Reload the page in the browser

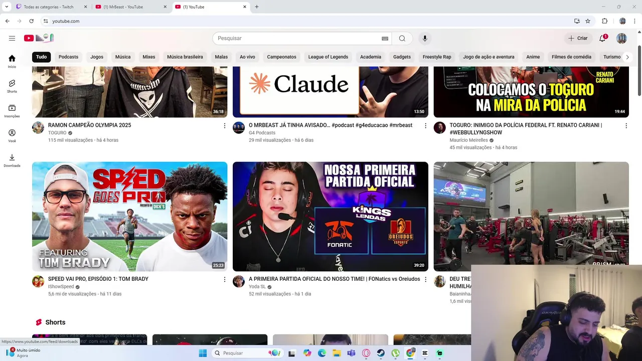tap(31, 21)
